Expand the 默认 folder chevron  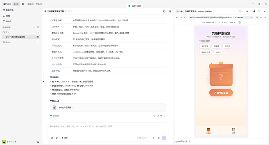click(38, 32)
